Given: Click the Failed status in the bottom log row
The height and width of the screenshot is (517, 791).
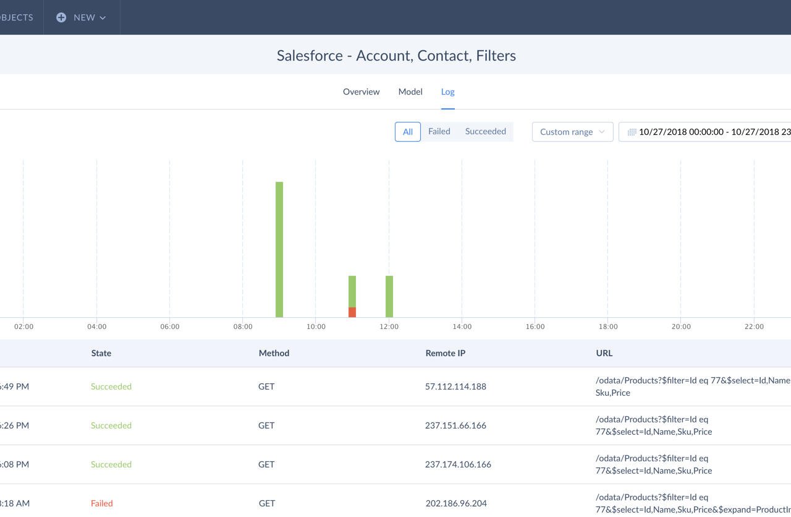Looking at the screenshot, I should [x=101, y=503].
